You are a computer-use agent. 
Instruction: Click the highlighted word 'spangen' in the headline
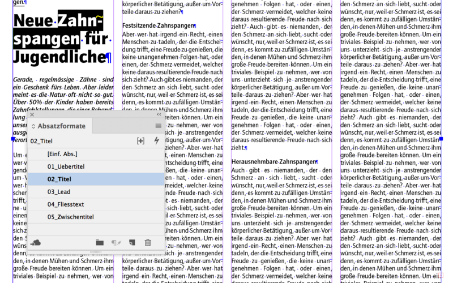(46, 39)
